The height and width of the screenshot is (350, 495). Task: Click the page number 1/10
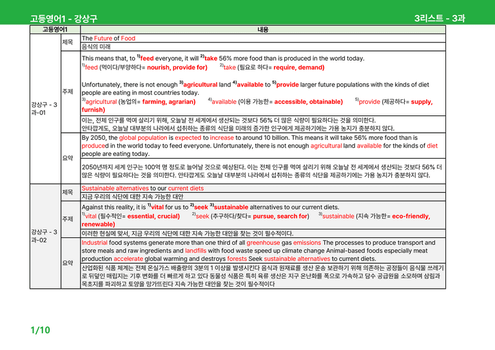click(40, 330)
